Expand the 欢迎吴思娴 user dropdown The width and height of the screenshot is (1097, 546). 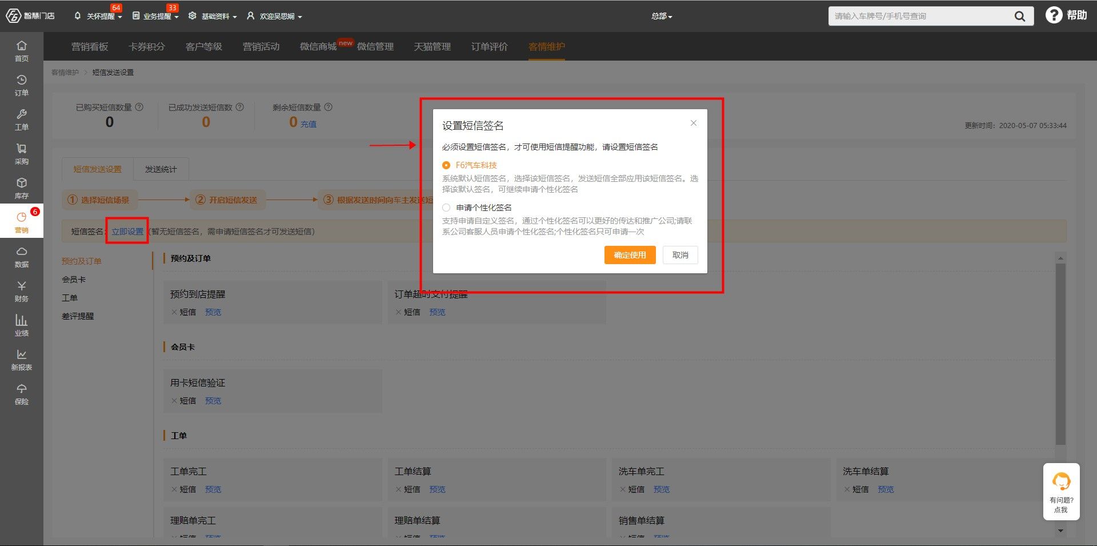(274, 16)
